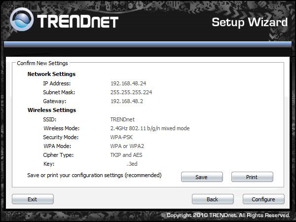The height and width of the screenshot is (222, 296).
Task: Click the Save button
Action: (x=201, y=177)
